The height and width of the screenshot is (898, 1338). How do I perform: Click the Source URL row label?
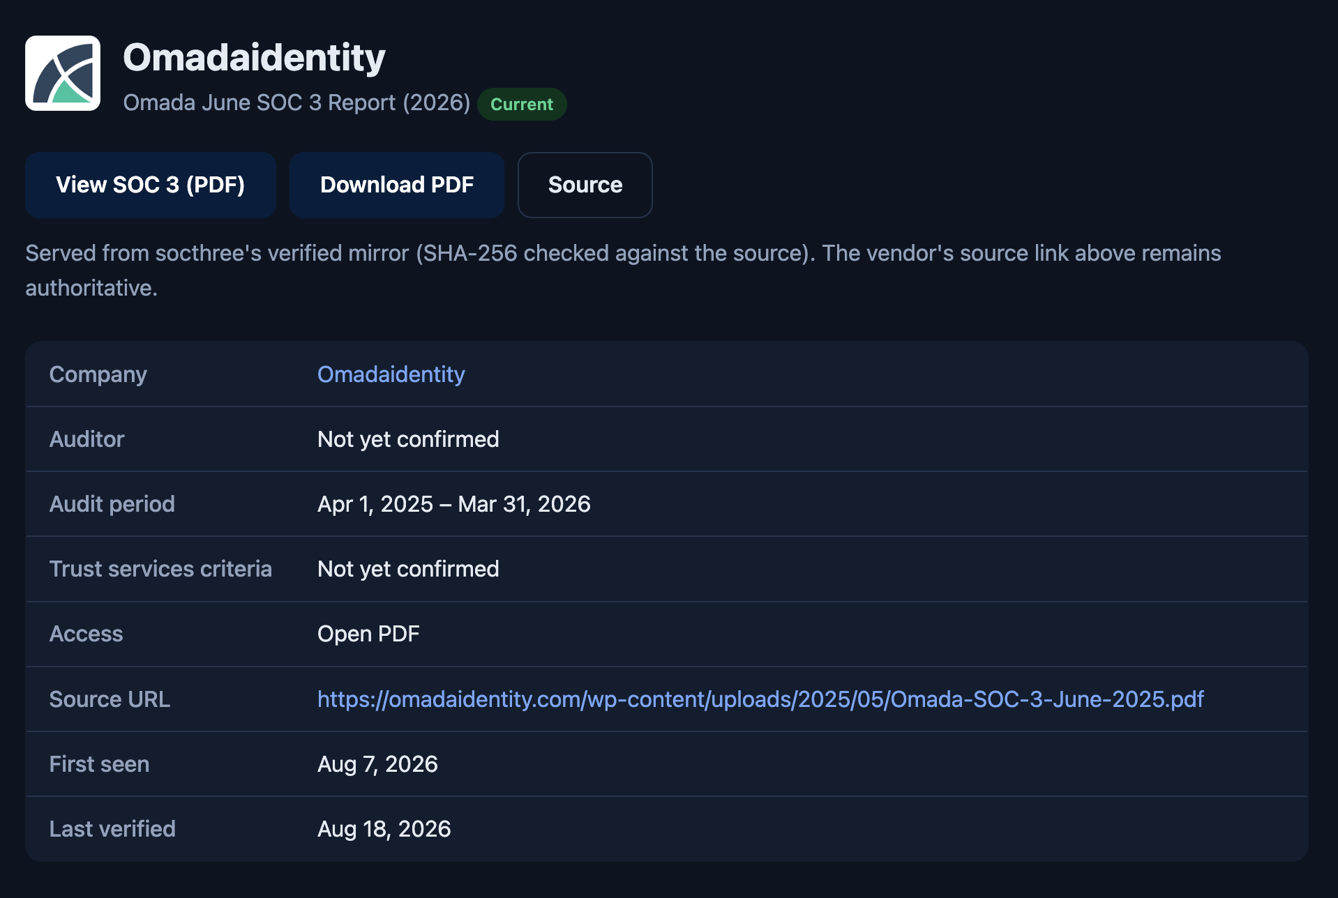click(x=110, y=699)
